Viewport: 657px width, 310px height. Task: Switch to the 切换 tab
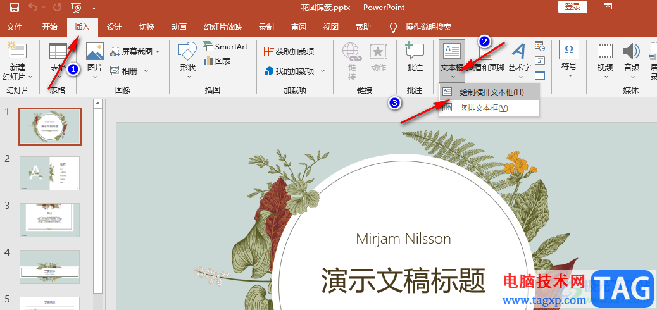(147, 27)
